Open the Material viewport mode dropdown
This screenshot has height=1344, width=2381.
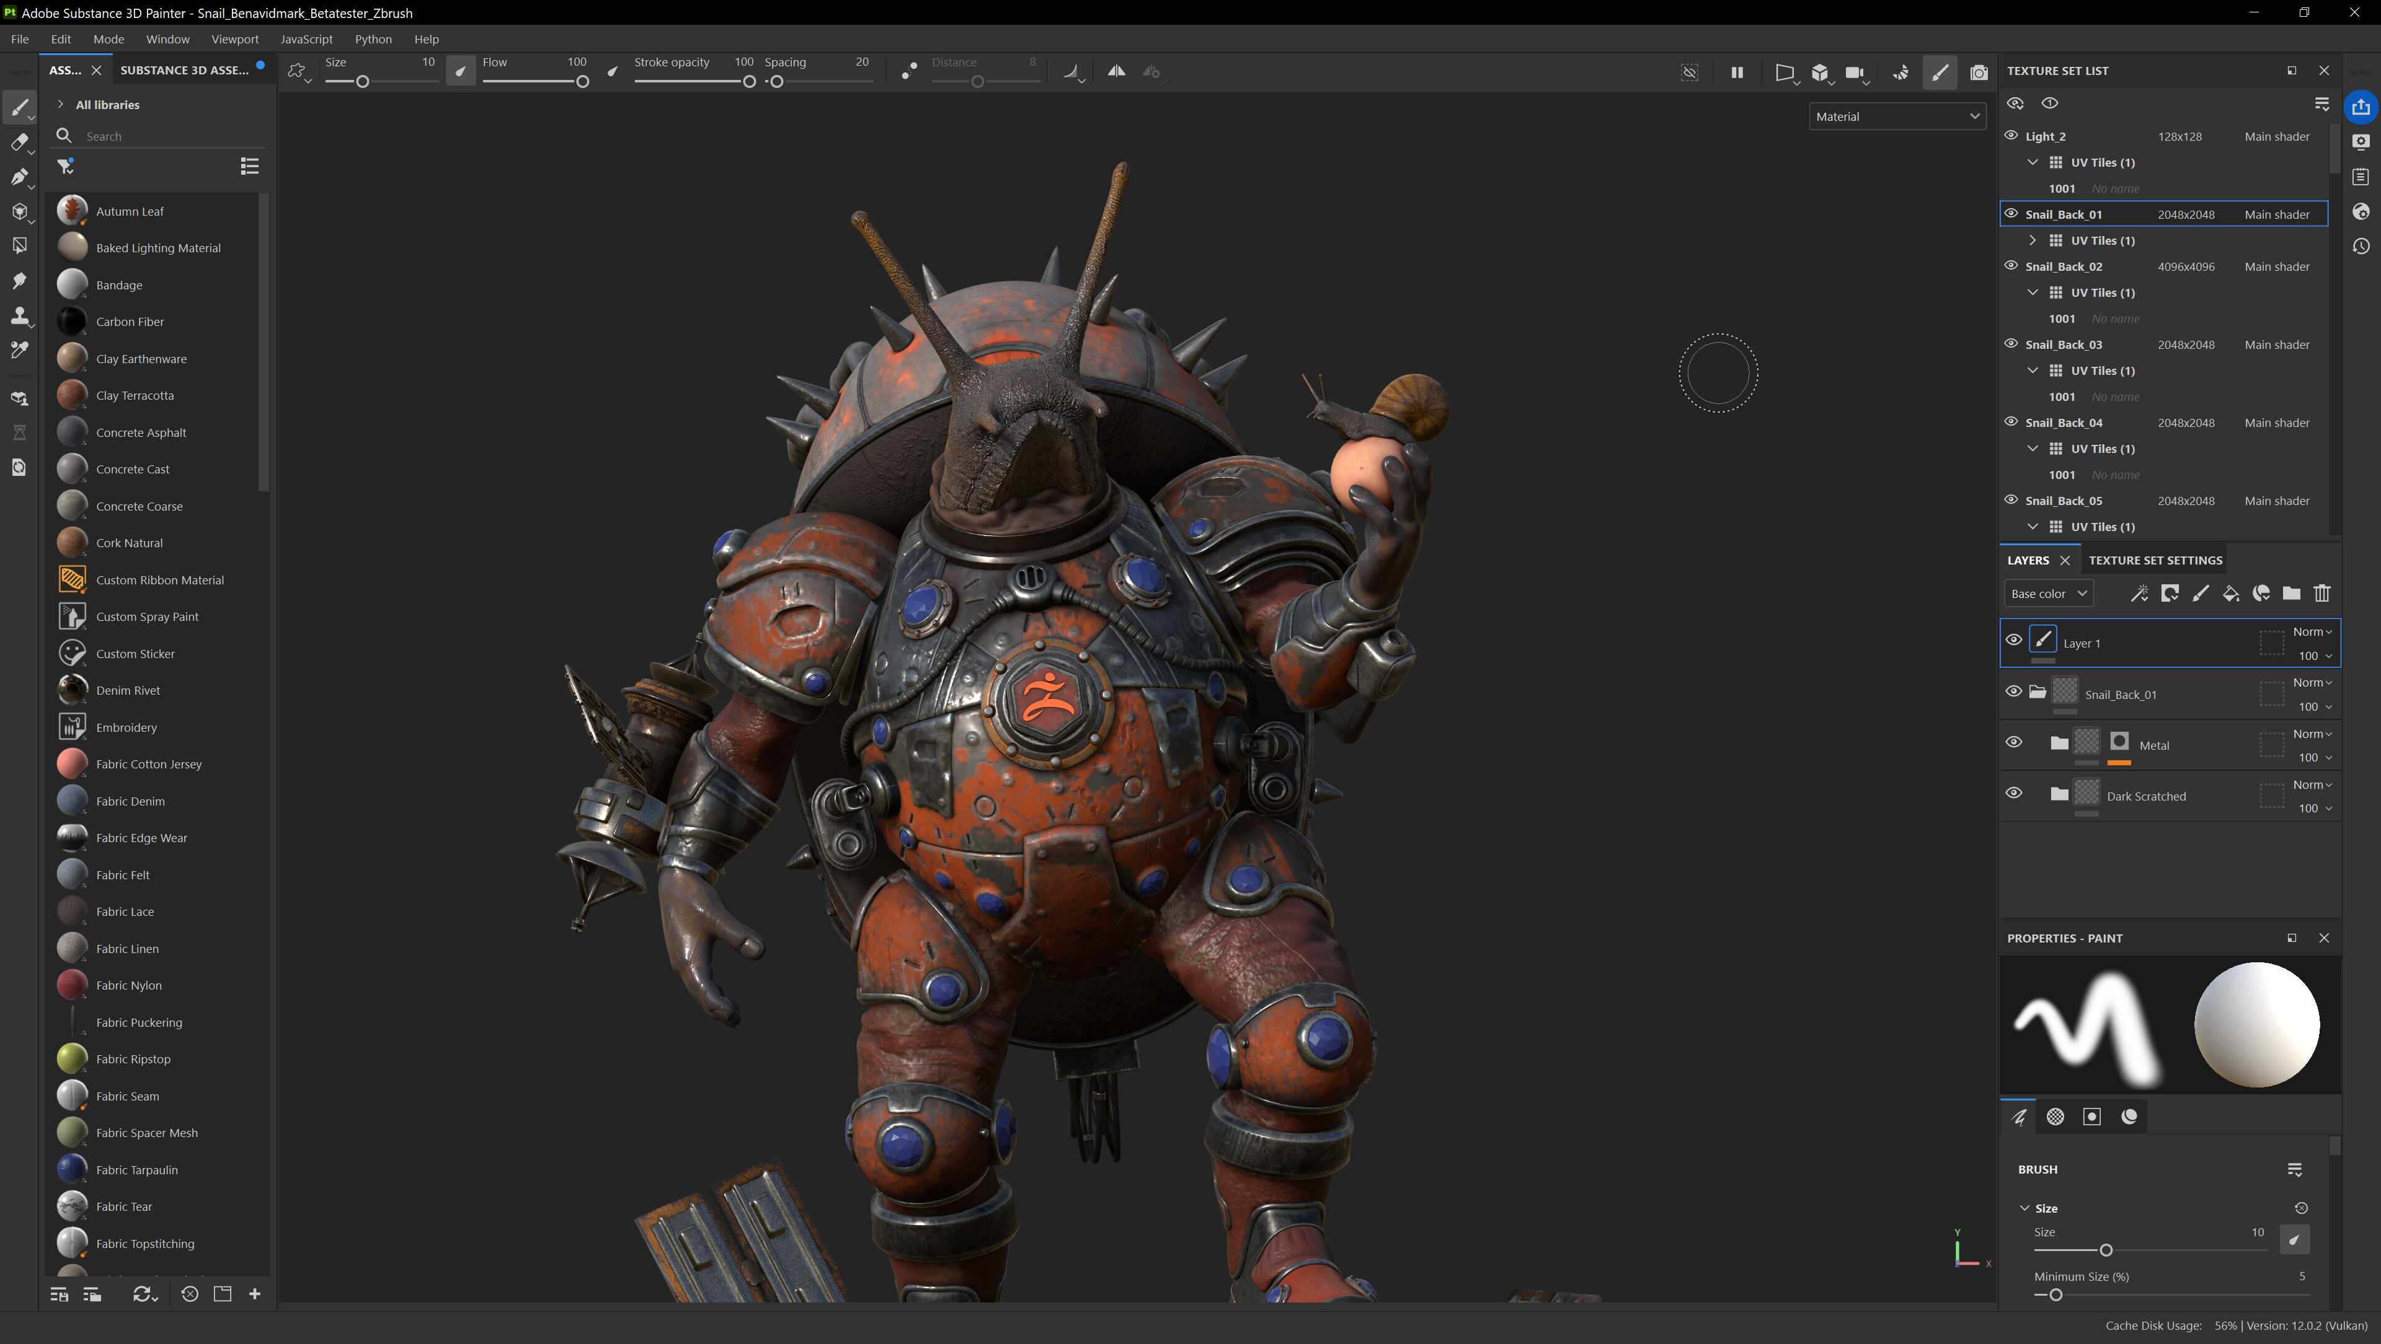1897,116
